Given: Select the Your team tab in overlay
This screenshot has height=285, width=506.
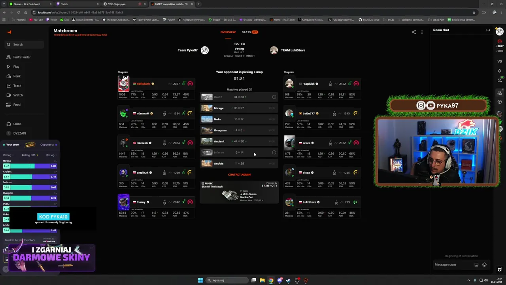Looking at the screenshot, I should coord(11,144).
